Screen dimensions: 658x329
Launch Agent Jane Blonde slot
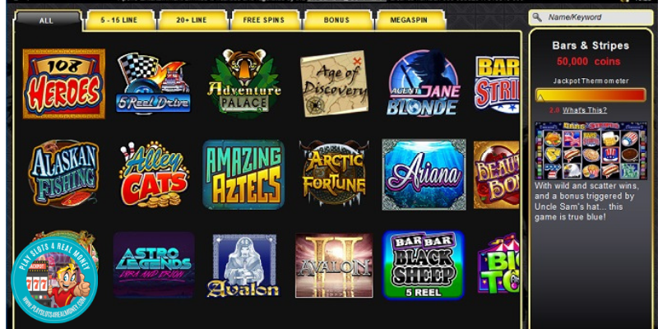pyautogui.click(x=424, y=83)
